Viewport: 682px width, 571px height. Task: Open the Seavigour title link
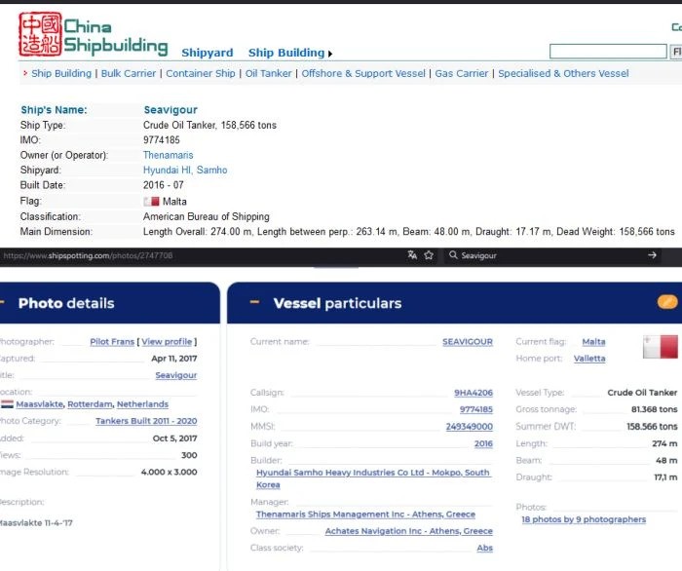176,375
